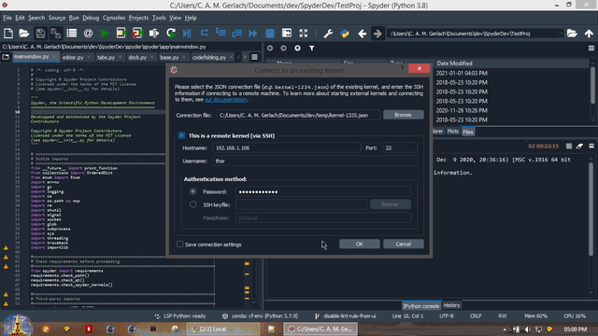Screen dimensions: 598x336
Task: Open a file using the toolbar folder icon
Action: pyautogui.click(x=24, y=34)
